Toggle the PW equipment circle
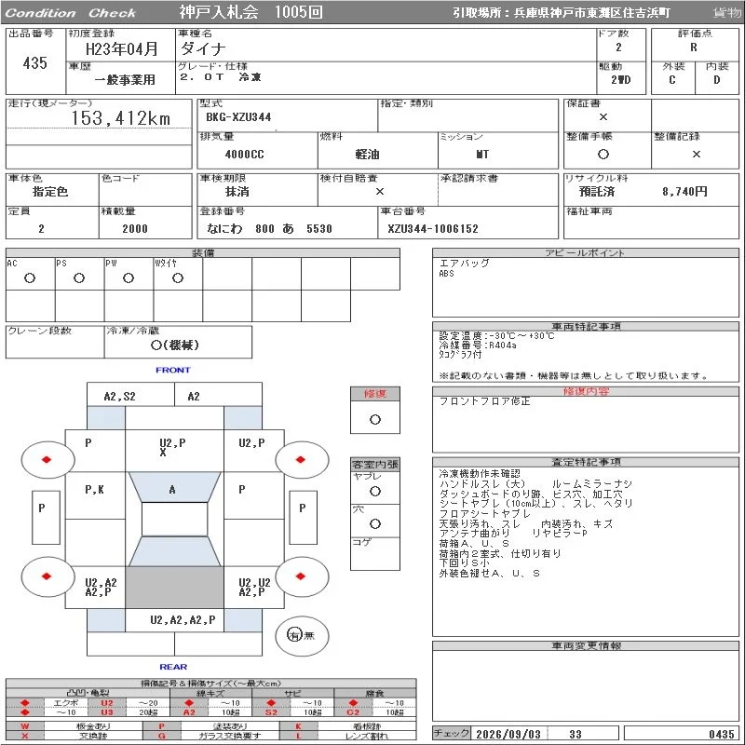 pyautogui.click(x=129, y=278)
